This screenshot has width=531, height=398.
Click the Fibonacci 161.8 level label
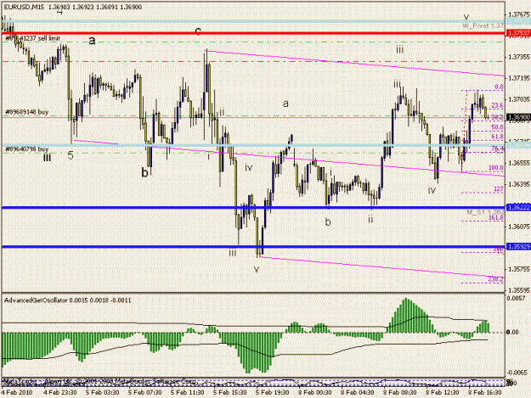[496, 217]
